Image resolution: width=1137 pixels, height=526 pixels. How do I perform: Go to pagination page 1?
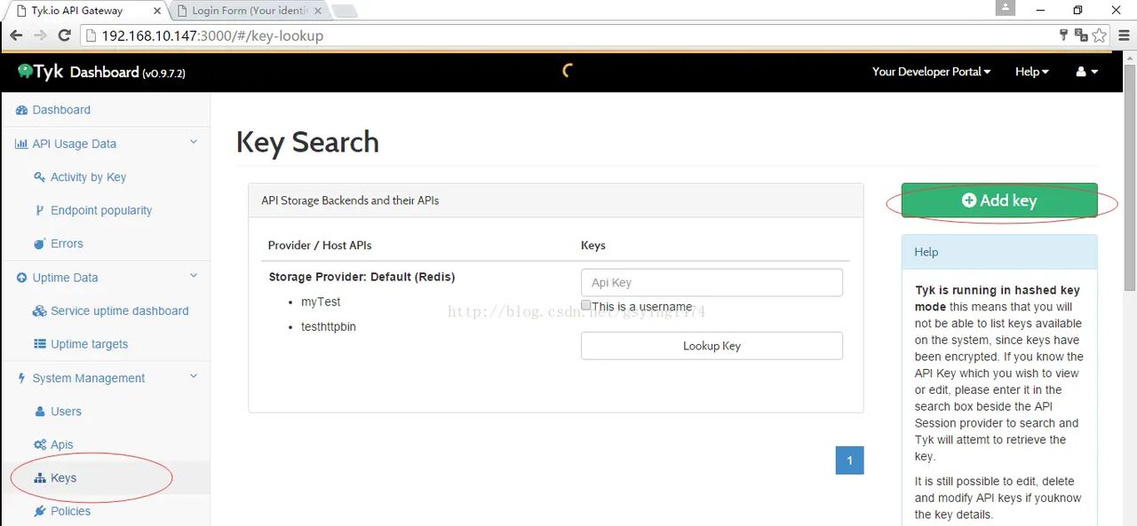(849, 460)
